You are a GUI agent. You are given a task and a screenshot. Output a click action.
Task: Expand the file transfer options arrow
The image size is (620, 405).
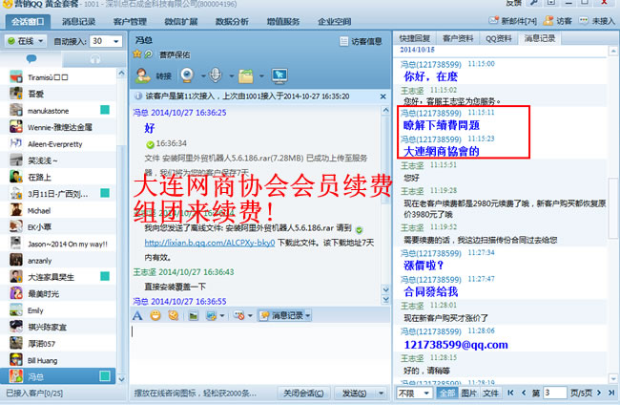coord(261,75)
